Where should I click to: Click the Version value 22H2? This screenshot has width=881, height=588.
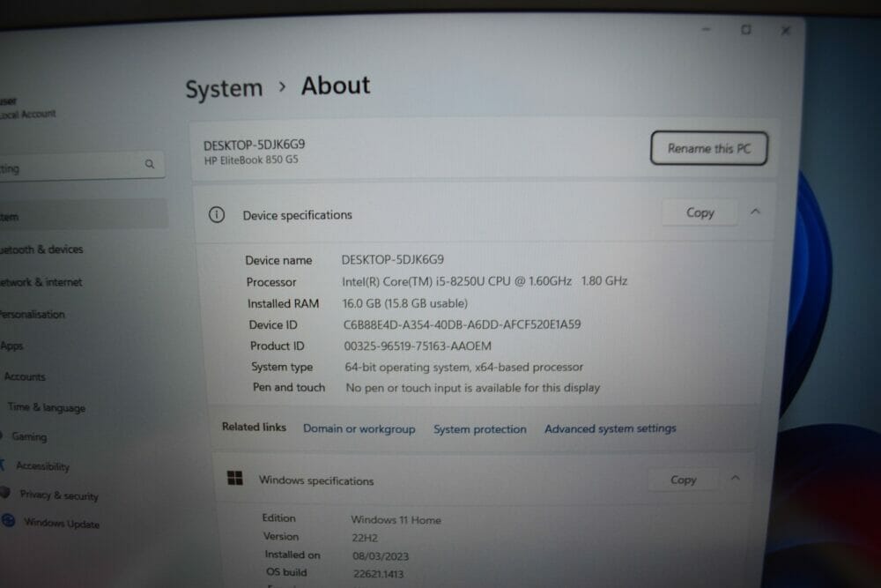(x=366, y=538)
